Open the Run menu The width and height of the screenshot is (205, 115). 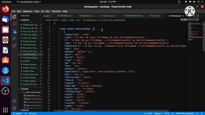[x=48, y=11]
